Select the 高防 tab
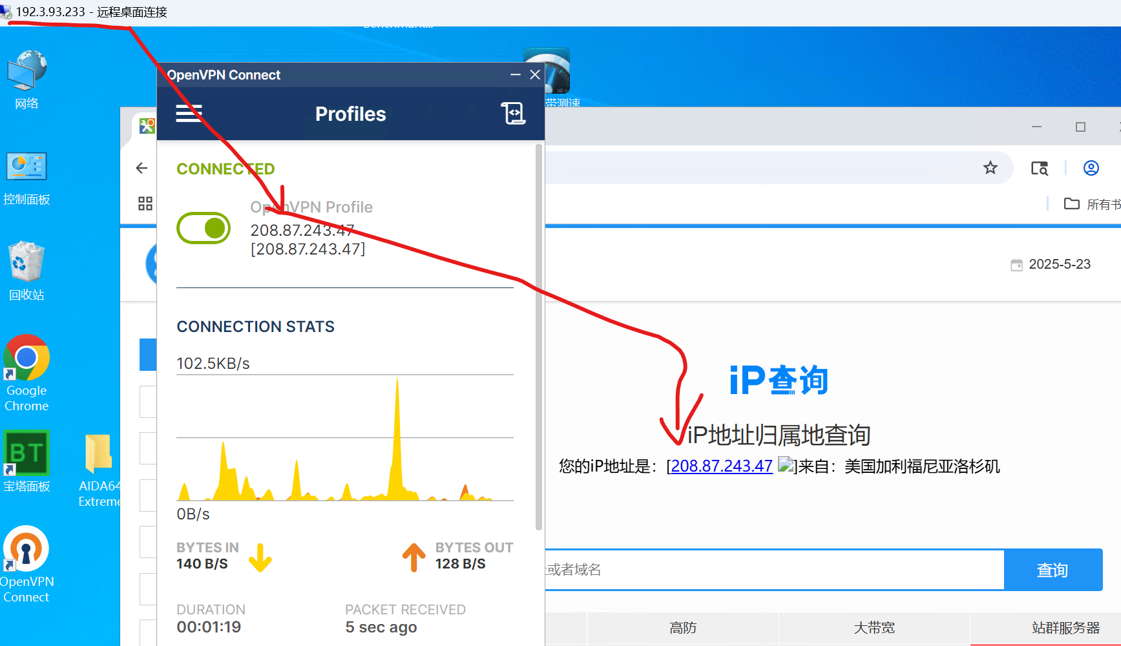 [683, 628]
